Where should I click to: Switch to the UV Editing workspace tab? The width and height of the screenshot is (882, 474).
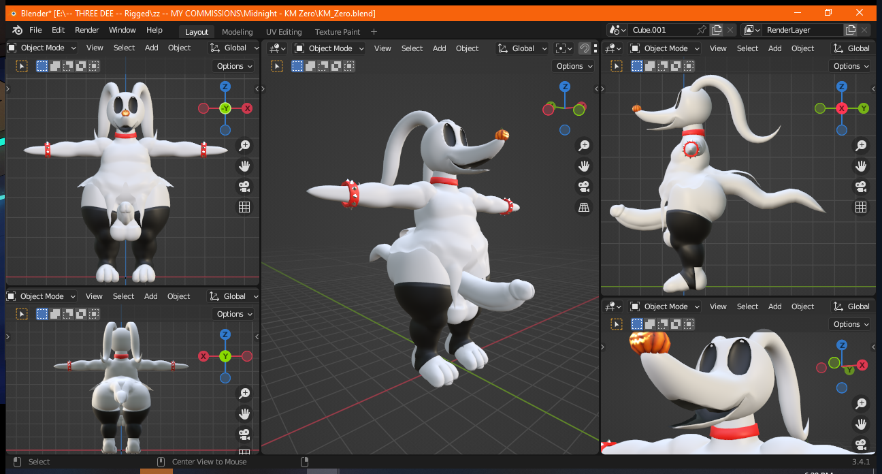point(284,32)
